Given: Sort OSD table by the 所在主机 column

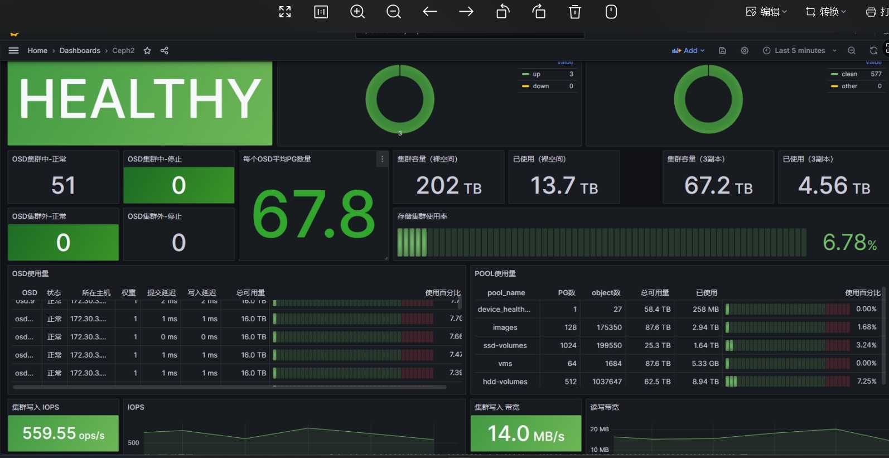Looking at the screenshot, I should coord(96,293).
